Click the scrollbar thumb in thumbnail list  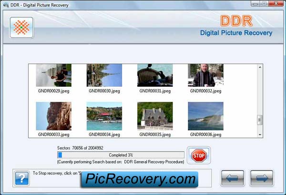pos(260,120)
